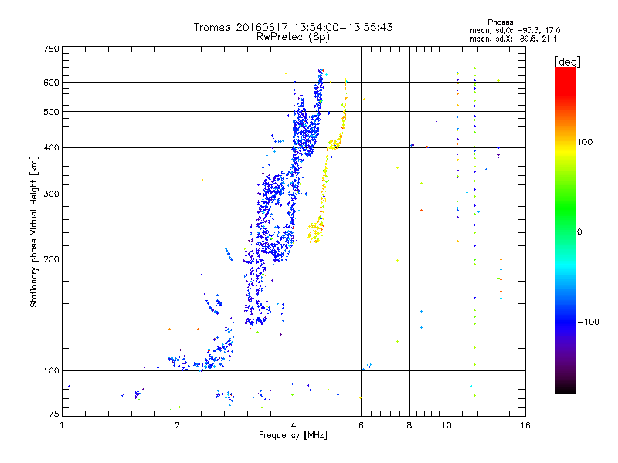Click the '100' colorbar tick label

click(585, 142)
